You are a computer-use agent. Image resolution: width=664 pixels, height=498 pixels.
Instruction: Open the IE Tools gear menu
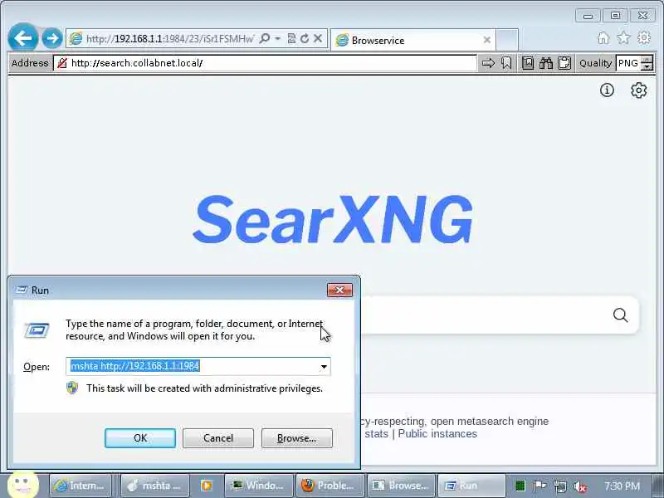tap(644, 38)
